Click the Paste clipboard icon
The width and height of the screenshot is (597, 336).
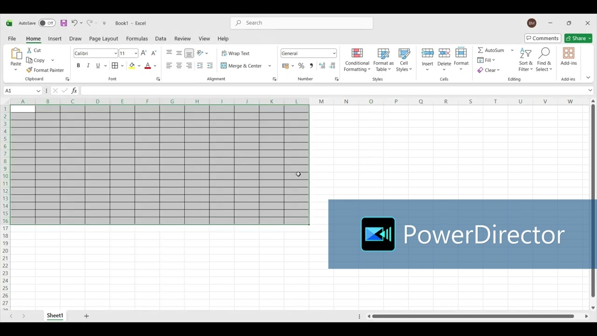pyautogui.click(x=16, y=54)
